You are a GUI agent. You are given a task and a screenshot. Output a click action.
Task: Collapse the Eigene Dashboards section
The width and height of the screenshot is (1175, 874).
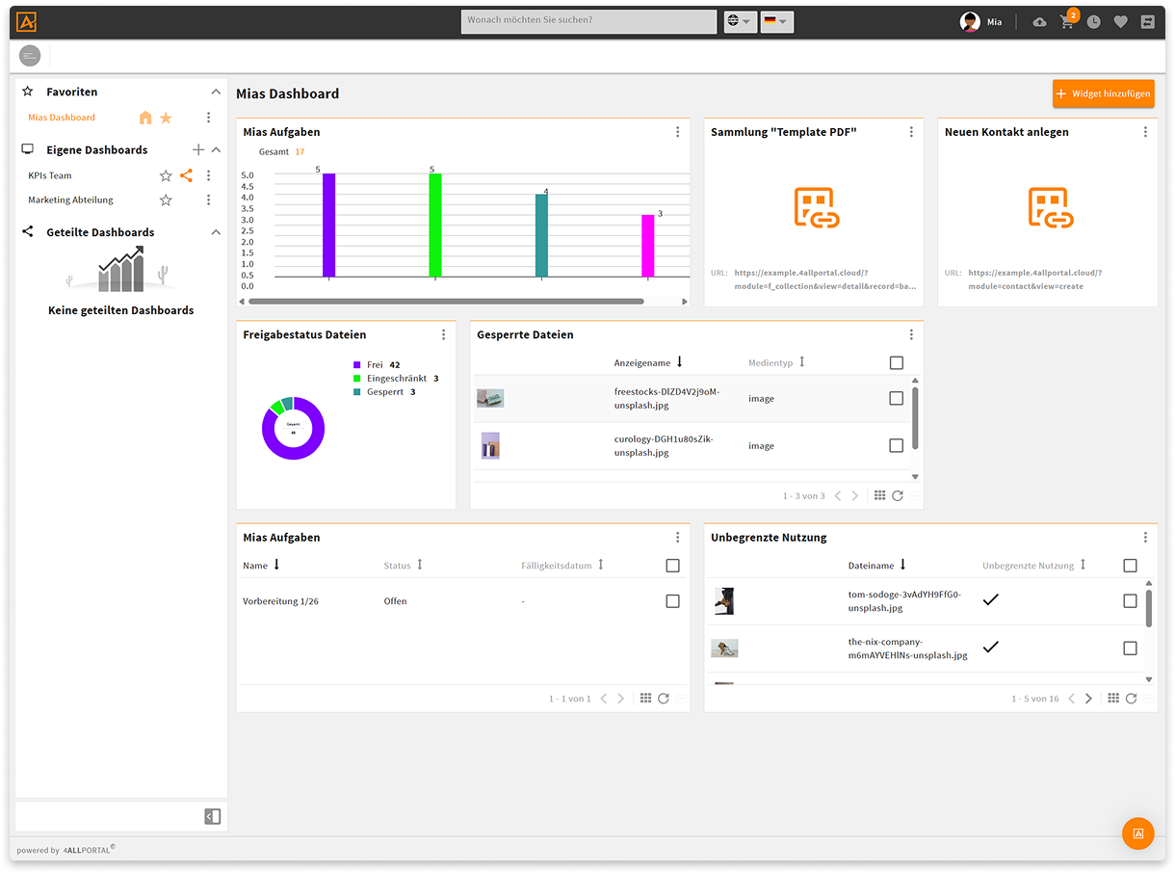[216, 150]
